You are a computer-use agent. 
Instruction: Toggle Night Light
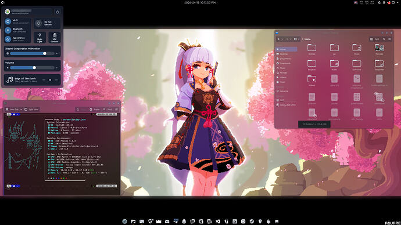40,38
